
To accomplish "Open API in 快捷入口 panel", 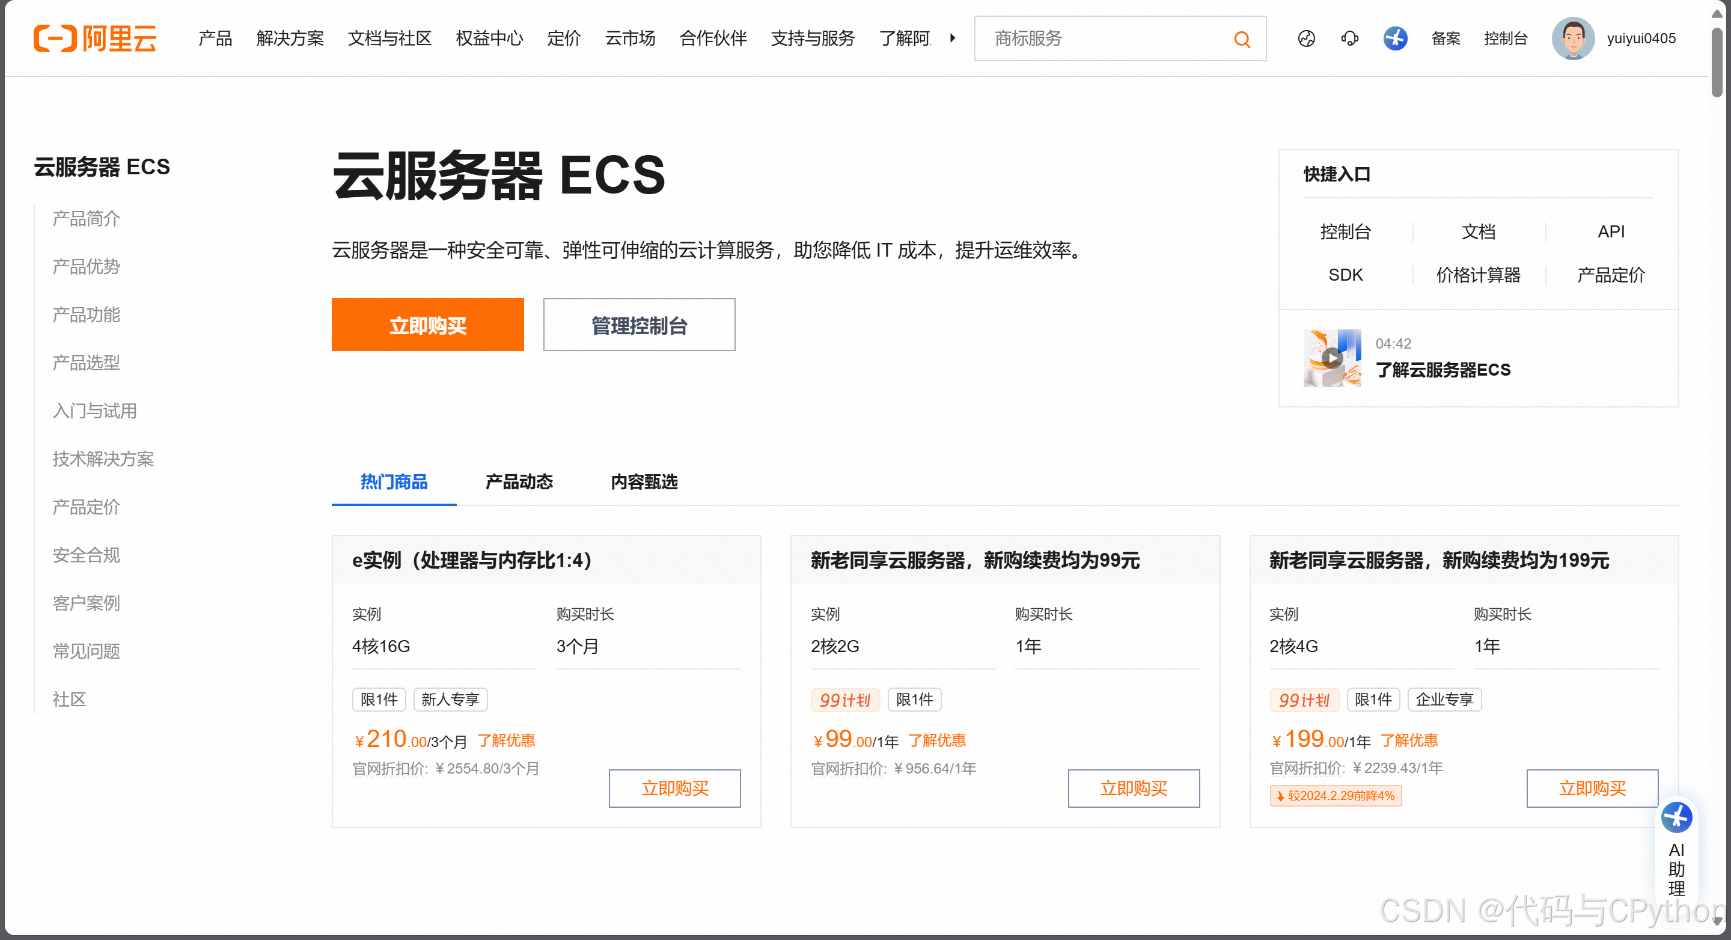I will tap(1611, 232).
